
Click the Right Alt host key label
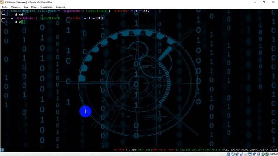pyautogui.click(x=274, y=154)
